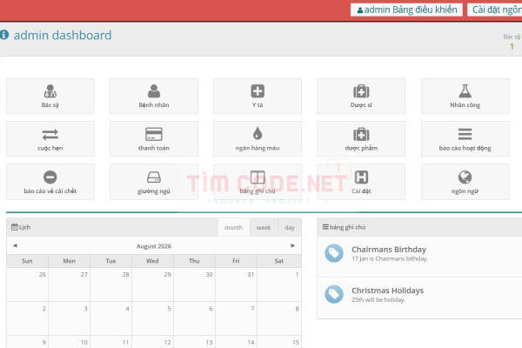Open the giường ngủ bed tile

[154, 182]
